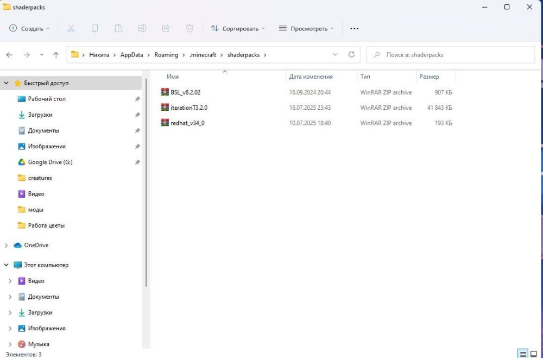Click the Paste clipboard icon
This screenshot has width=543, height=358.
(118, 28)
